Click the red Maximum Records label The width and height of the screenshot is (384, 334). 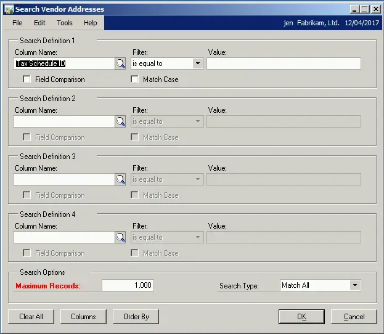(x=48, y=286)
